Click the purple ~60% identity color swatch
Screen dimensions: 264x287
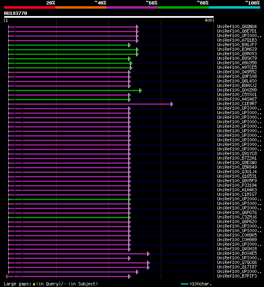tap(132, 7)
